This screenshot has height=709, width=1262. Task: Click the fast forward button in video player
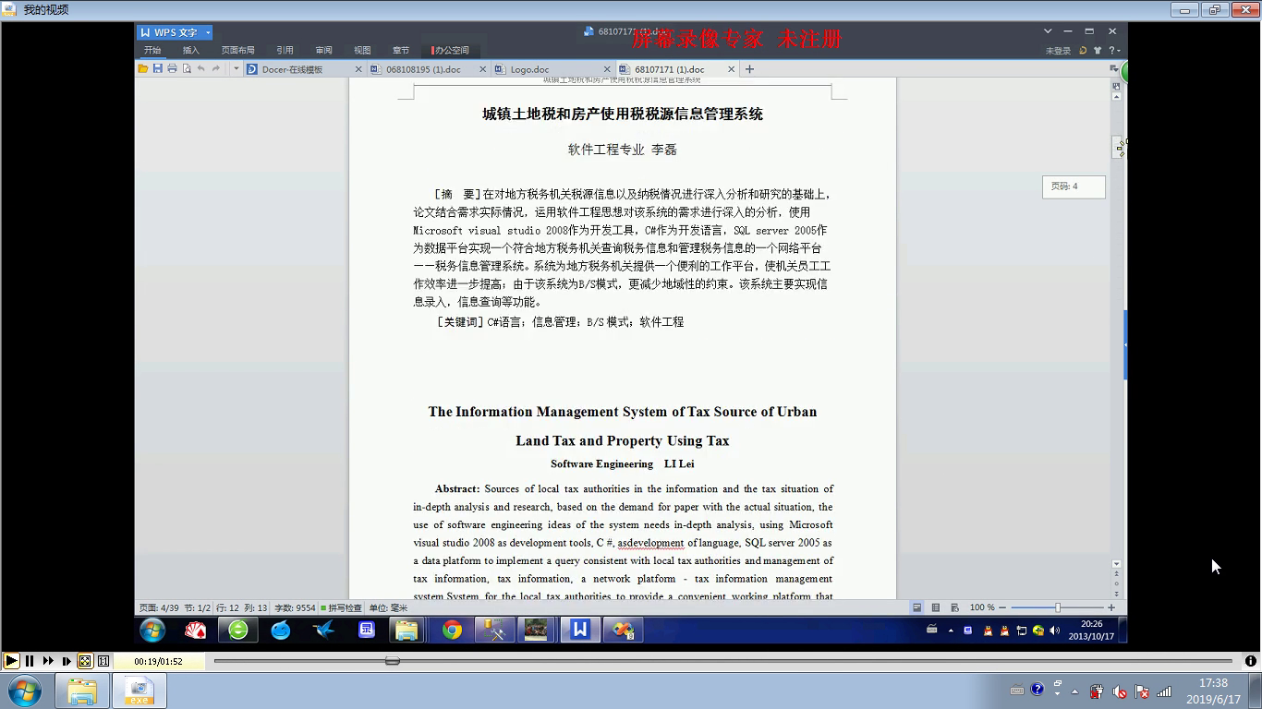48,661
